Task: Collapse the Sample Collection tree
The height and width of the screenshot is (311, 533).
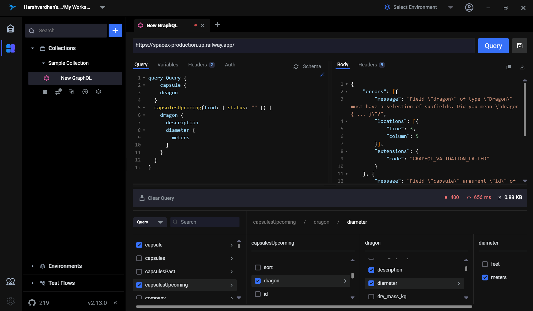Action: click(x=43, y=63)
